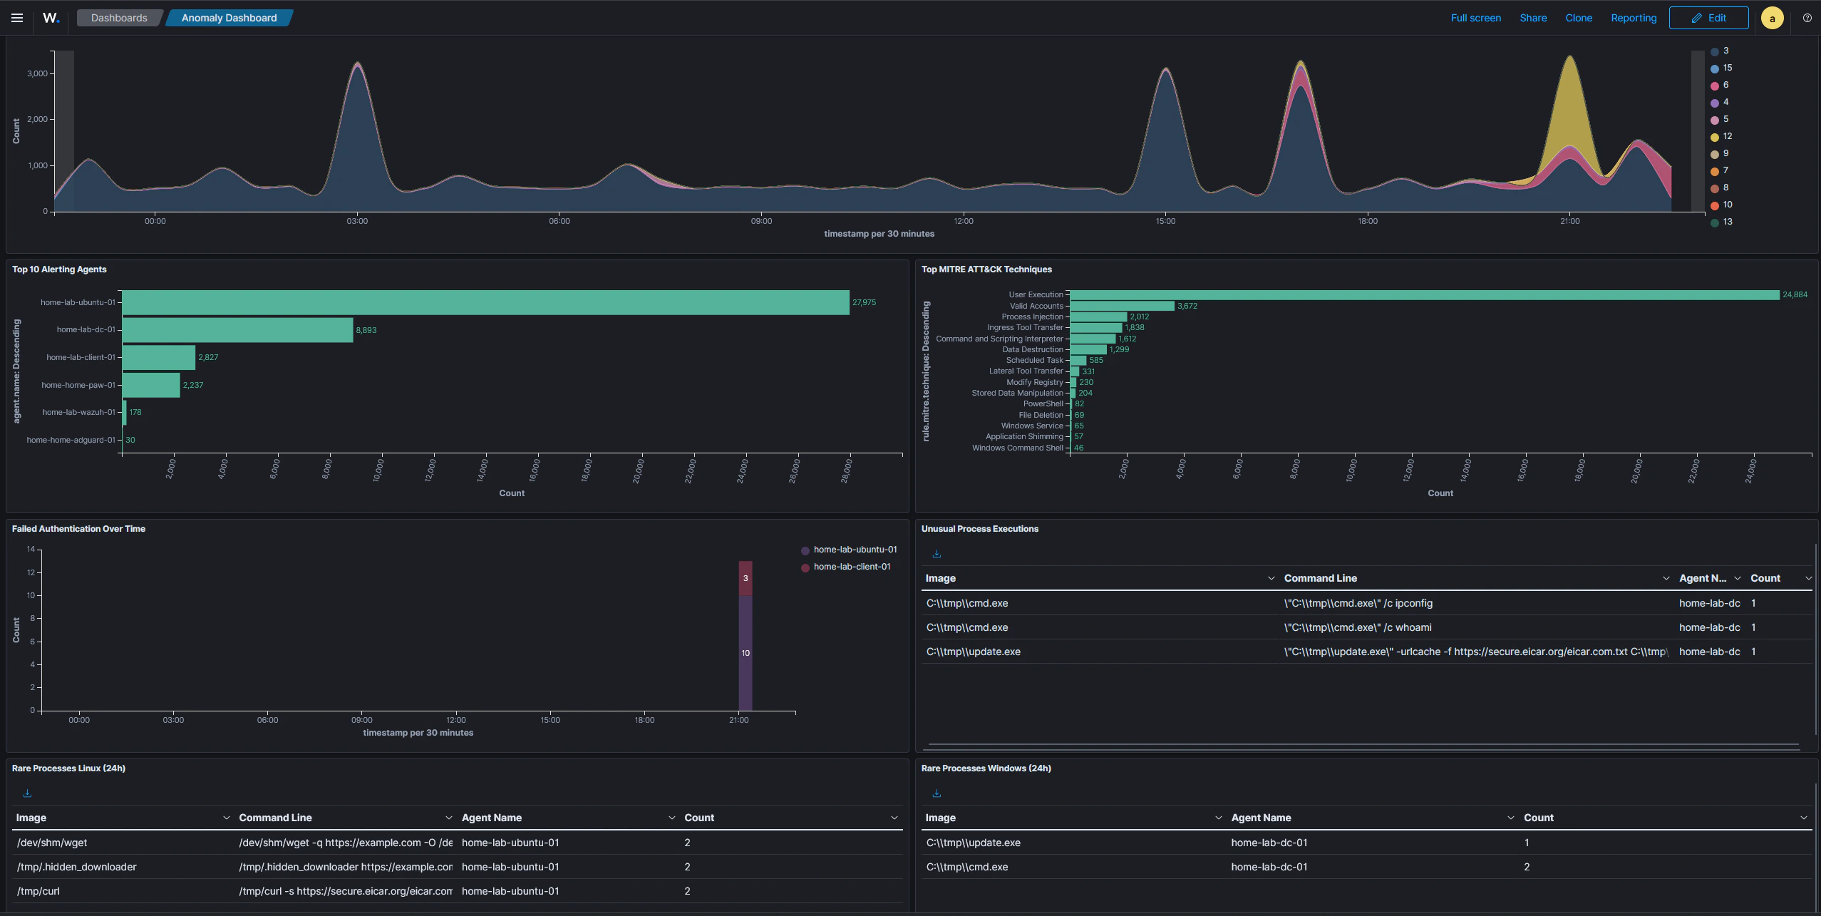Click the Full screen link
The image size is (1821, 916).
tap(1475, 18)
